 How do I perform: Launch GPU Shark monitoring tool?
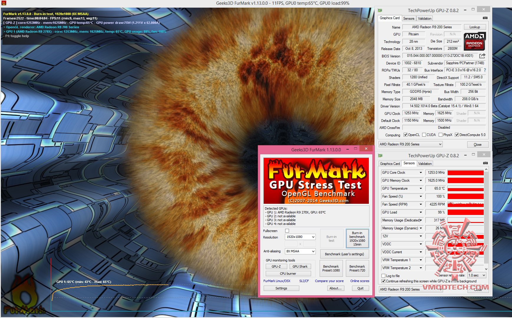300,266
